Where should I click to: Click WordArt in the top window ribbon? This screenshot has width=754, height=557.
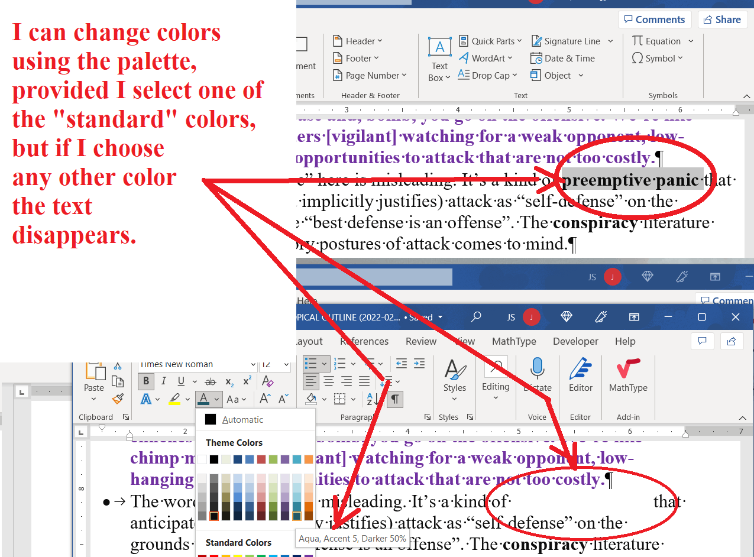pos(486,58)
